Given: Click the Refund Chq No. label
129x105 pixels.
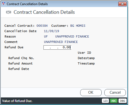Looking at the screenshot, I should (x=21, y=58).
